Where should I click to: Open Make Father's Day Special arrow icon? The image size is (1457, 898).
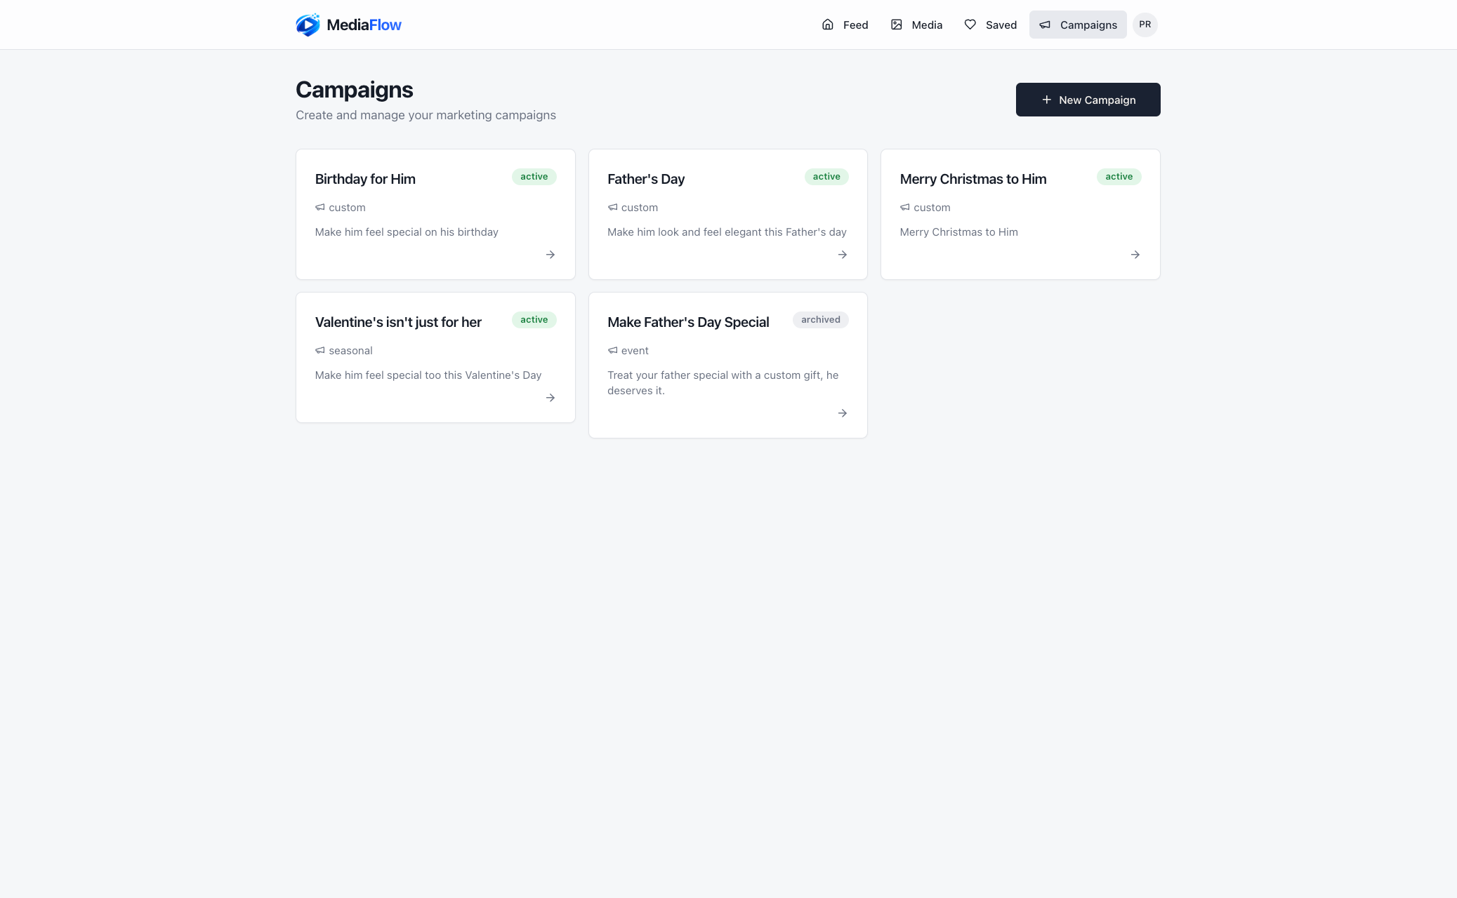point(843,413)
